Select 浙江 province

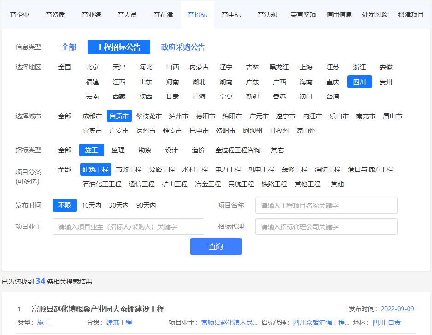point(360,68)
